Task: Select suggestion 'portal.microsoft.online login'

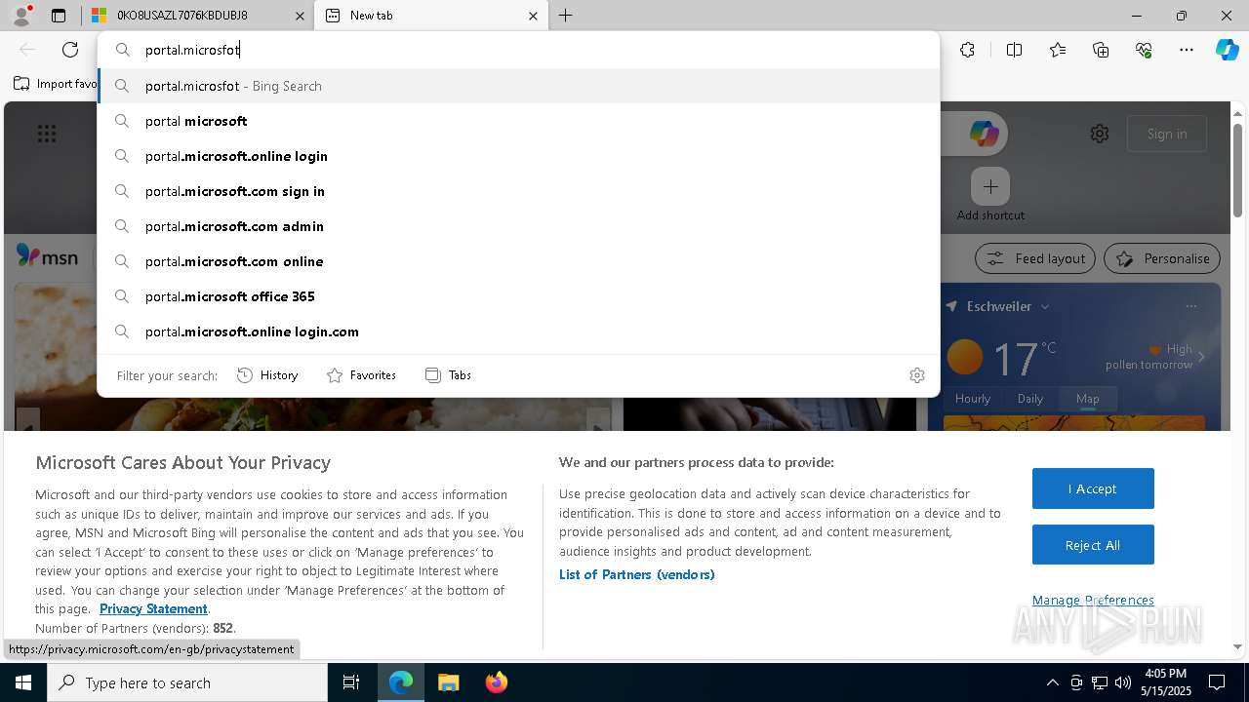Action: tap(519, 156)
